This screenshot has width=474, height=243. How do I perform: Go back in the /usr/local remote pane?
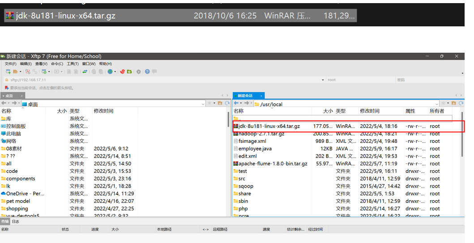point(236,103)
